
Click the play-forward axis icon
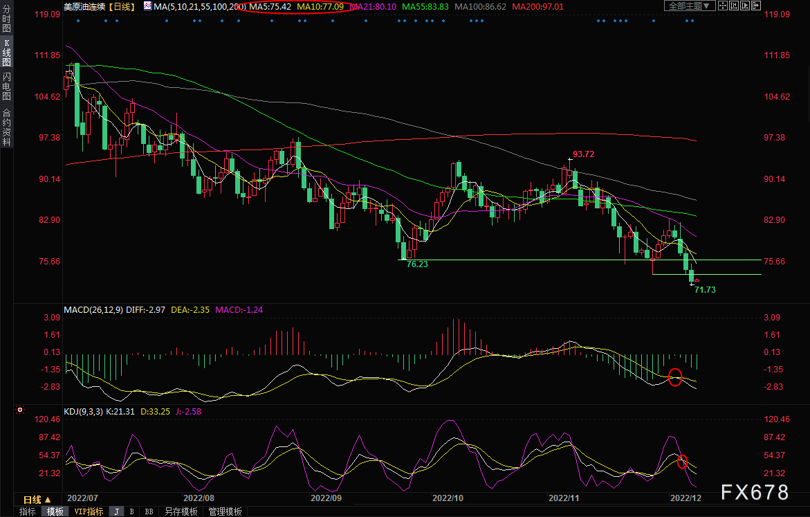pyautogui.click(x=745, y=6)
